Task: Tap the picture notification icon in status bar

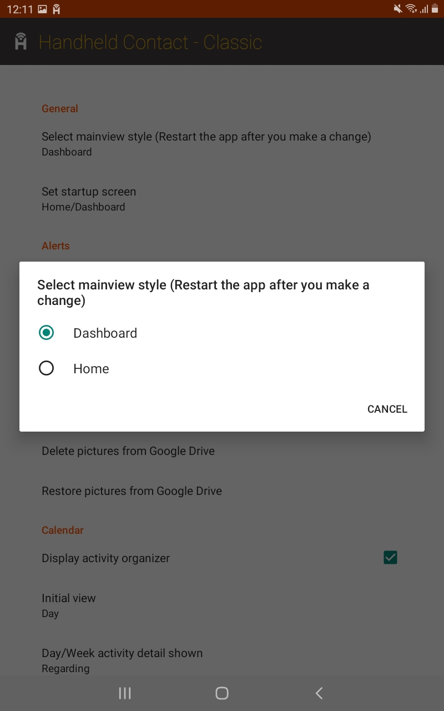Action: (43, 9)
